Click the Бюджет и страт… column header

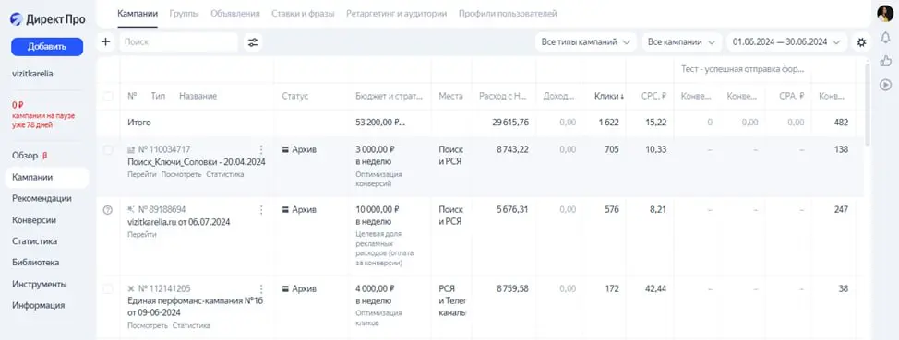pyautogui.click(x=390, y=96)
